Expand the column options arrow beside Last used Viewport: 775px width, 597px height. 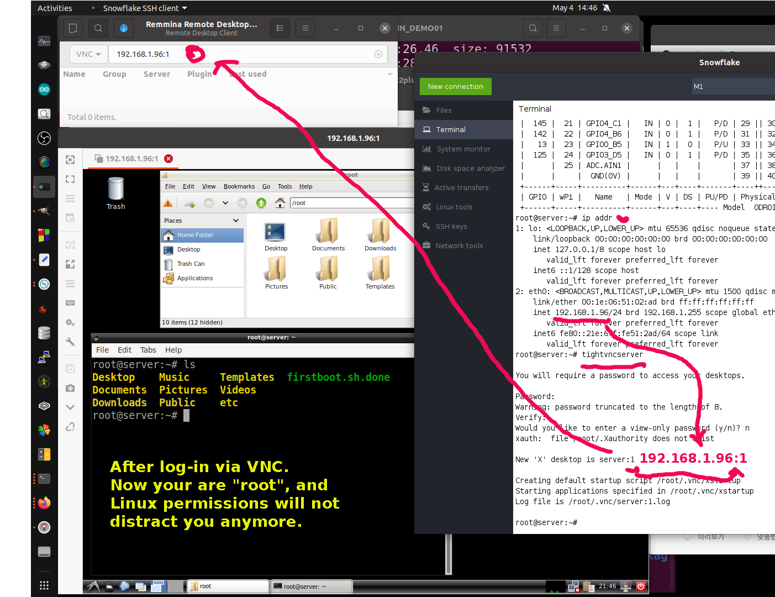pos(390,74)
